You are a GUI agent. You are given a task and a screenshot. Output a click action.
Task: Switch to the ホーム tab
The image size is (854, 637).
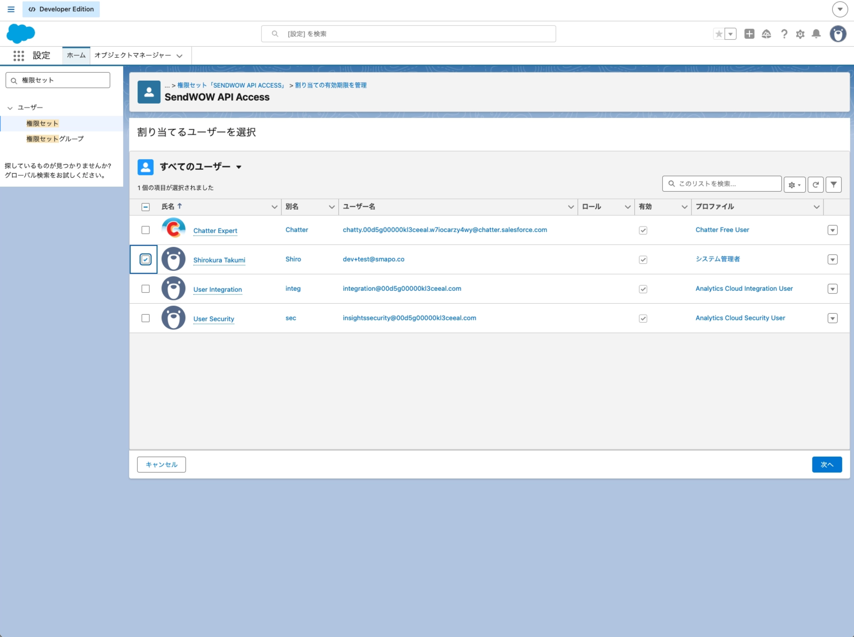click(76, 55)
